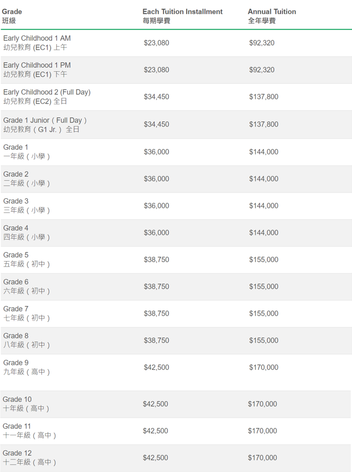
Task: Select Grade 9 annual tuition $170,000
Action: point(263,367)
